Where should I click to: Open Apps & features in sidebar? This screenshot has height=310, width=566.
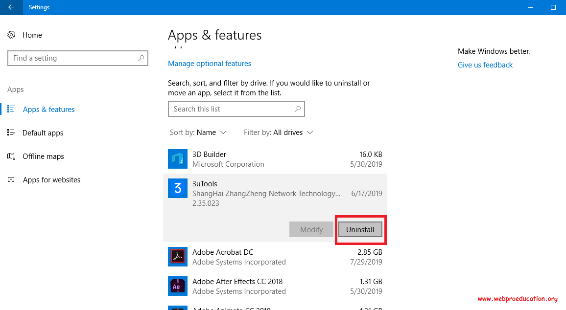(x=48, y=110)
